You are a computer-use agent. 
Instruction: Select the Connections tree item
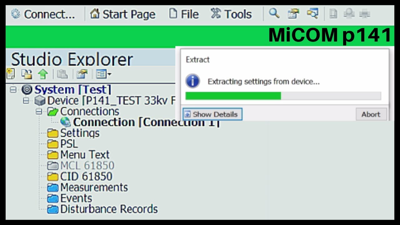click(x=89, y=112)
